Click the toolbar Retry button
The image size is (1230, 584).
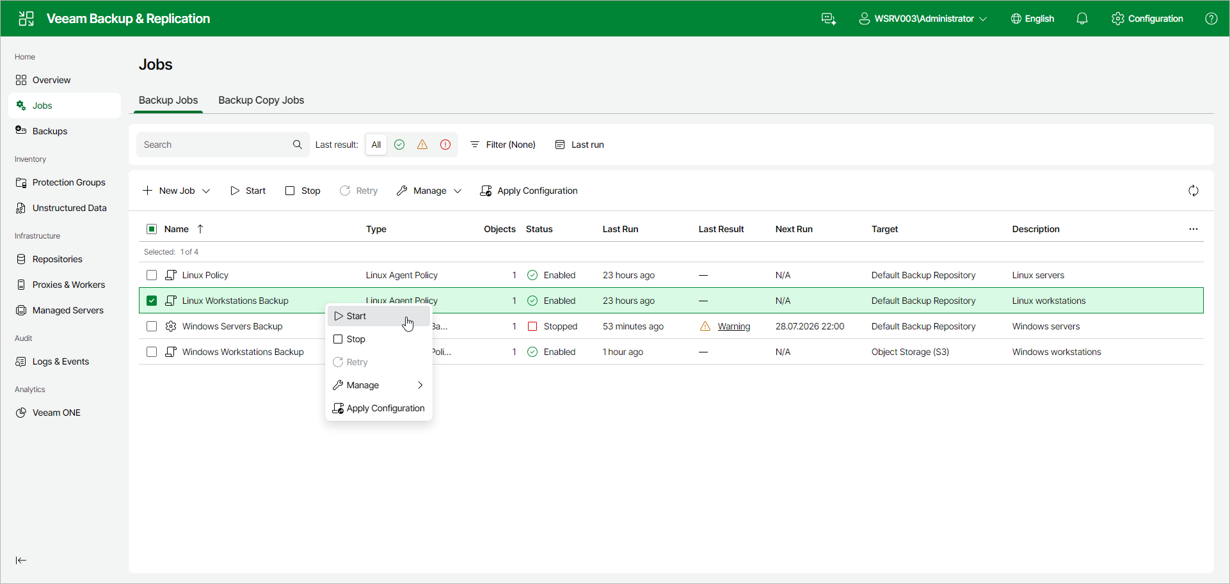coord(358,191)
